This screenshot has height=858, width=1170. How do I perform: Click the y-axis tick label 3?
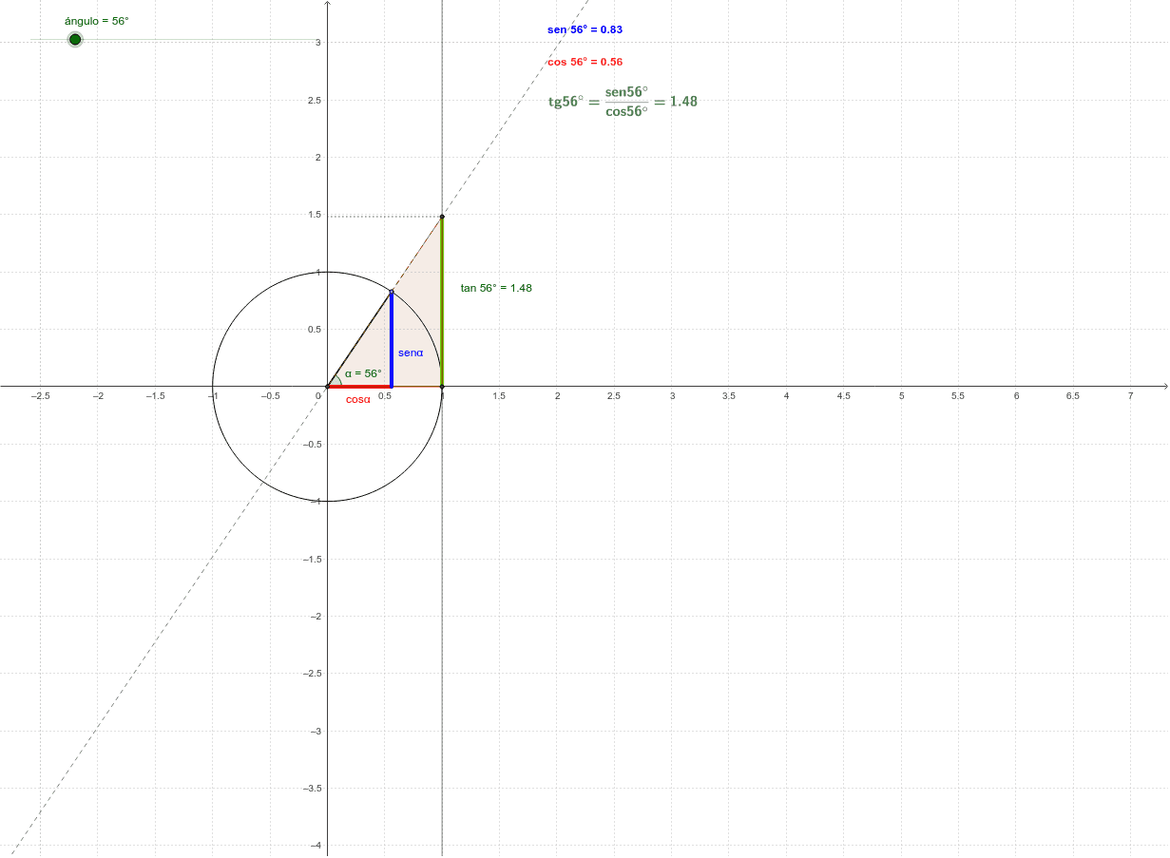(x=317, y=43)
